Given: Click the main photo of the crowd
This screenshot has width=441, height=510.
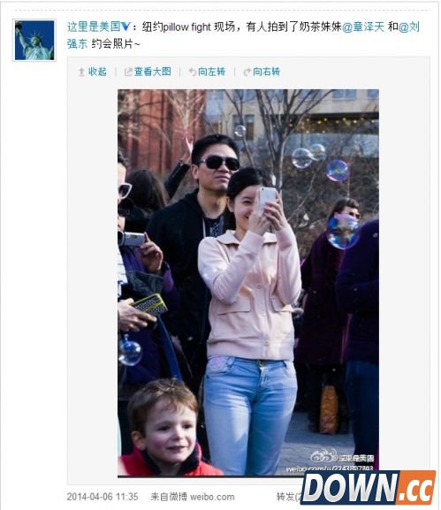Looking at the screenshot, I should 248,284.
